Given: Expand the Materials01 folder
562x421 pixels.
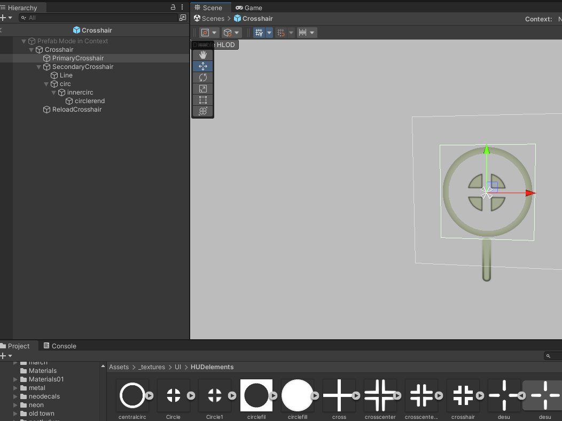Looking at the screenshot, I should [x=15, y=379].
